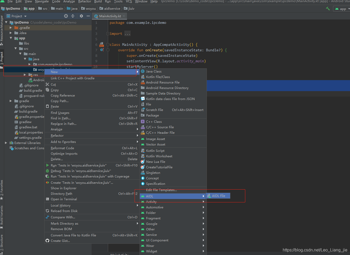Image resolution: width=350 pixels, height=255 pixels.
Task: Choose Create Gist option
Action: tap(92, 241)
